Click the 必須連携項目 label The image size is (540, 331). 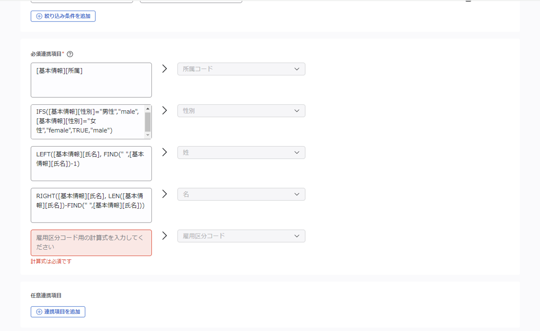click(x=46, y=54)
